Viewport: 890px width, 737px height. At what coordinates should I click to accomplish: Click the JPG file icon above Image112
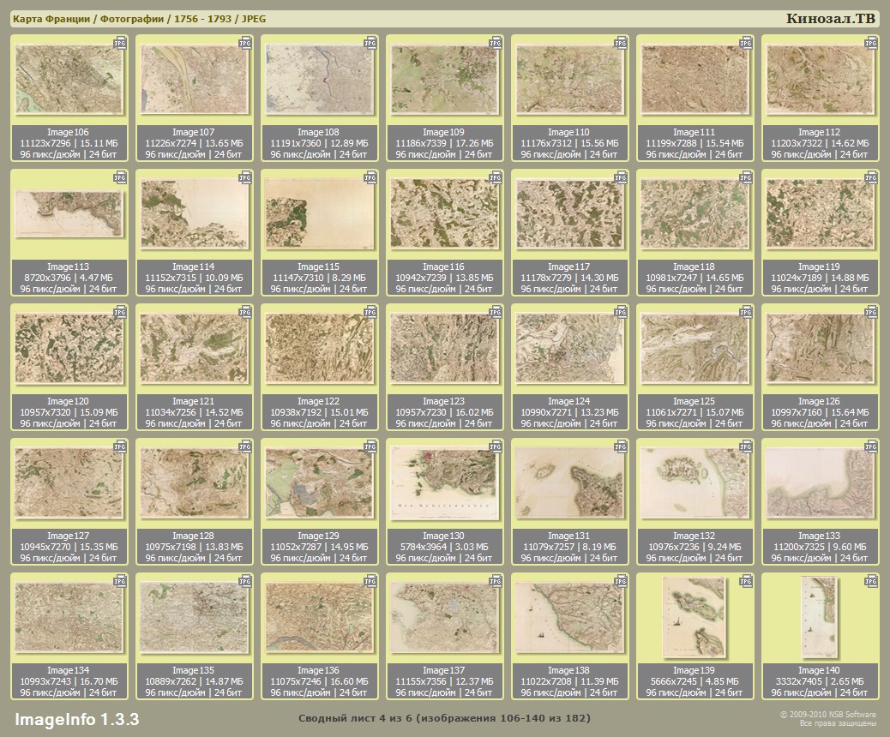click(x=871, y=41)
